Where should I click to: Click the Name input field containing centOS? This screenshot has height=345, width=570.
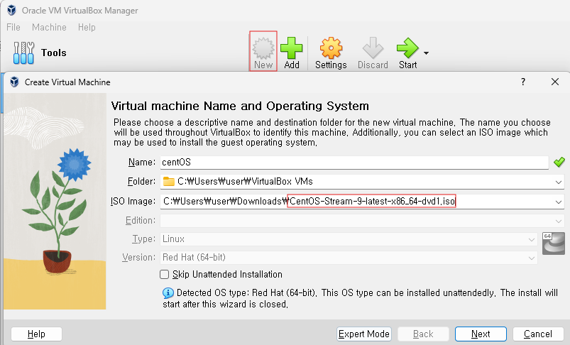coord(354,162)
